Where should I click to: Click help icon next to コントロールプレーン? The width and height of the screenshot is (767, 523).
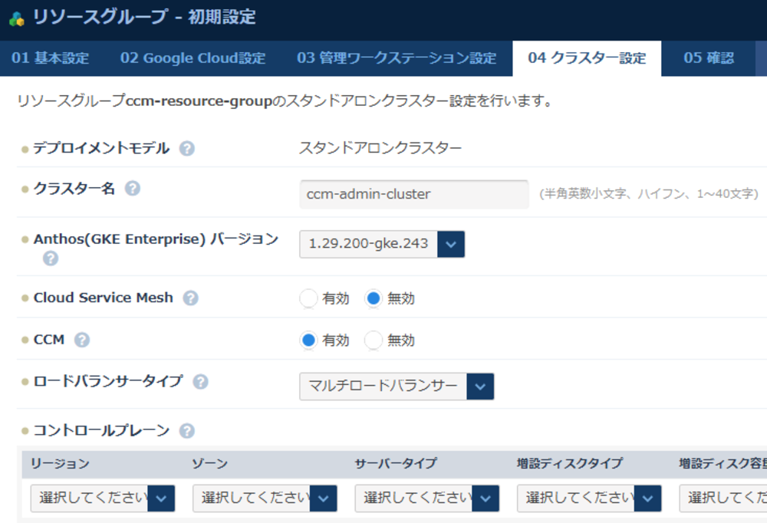coord(186,431)
